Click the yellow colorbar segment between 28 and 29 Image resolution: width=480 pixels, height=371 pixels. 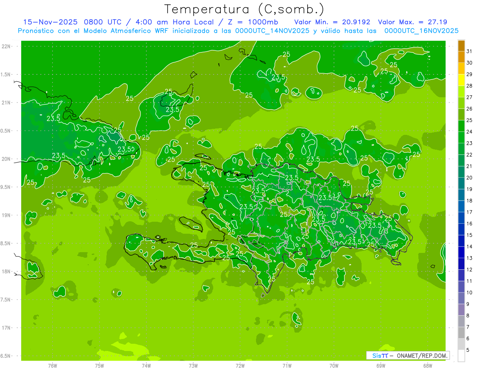click(x=461, y=80)
